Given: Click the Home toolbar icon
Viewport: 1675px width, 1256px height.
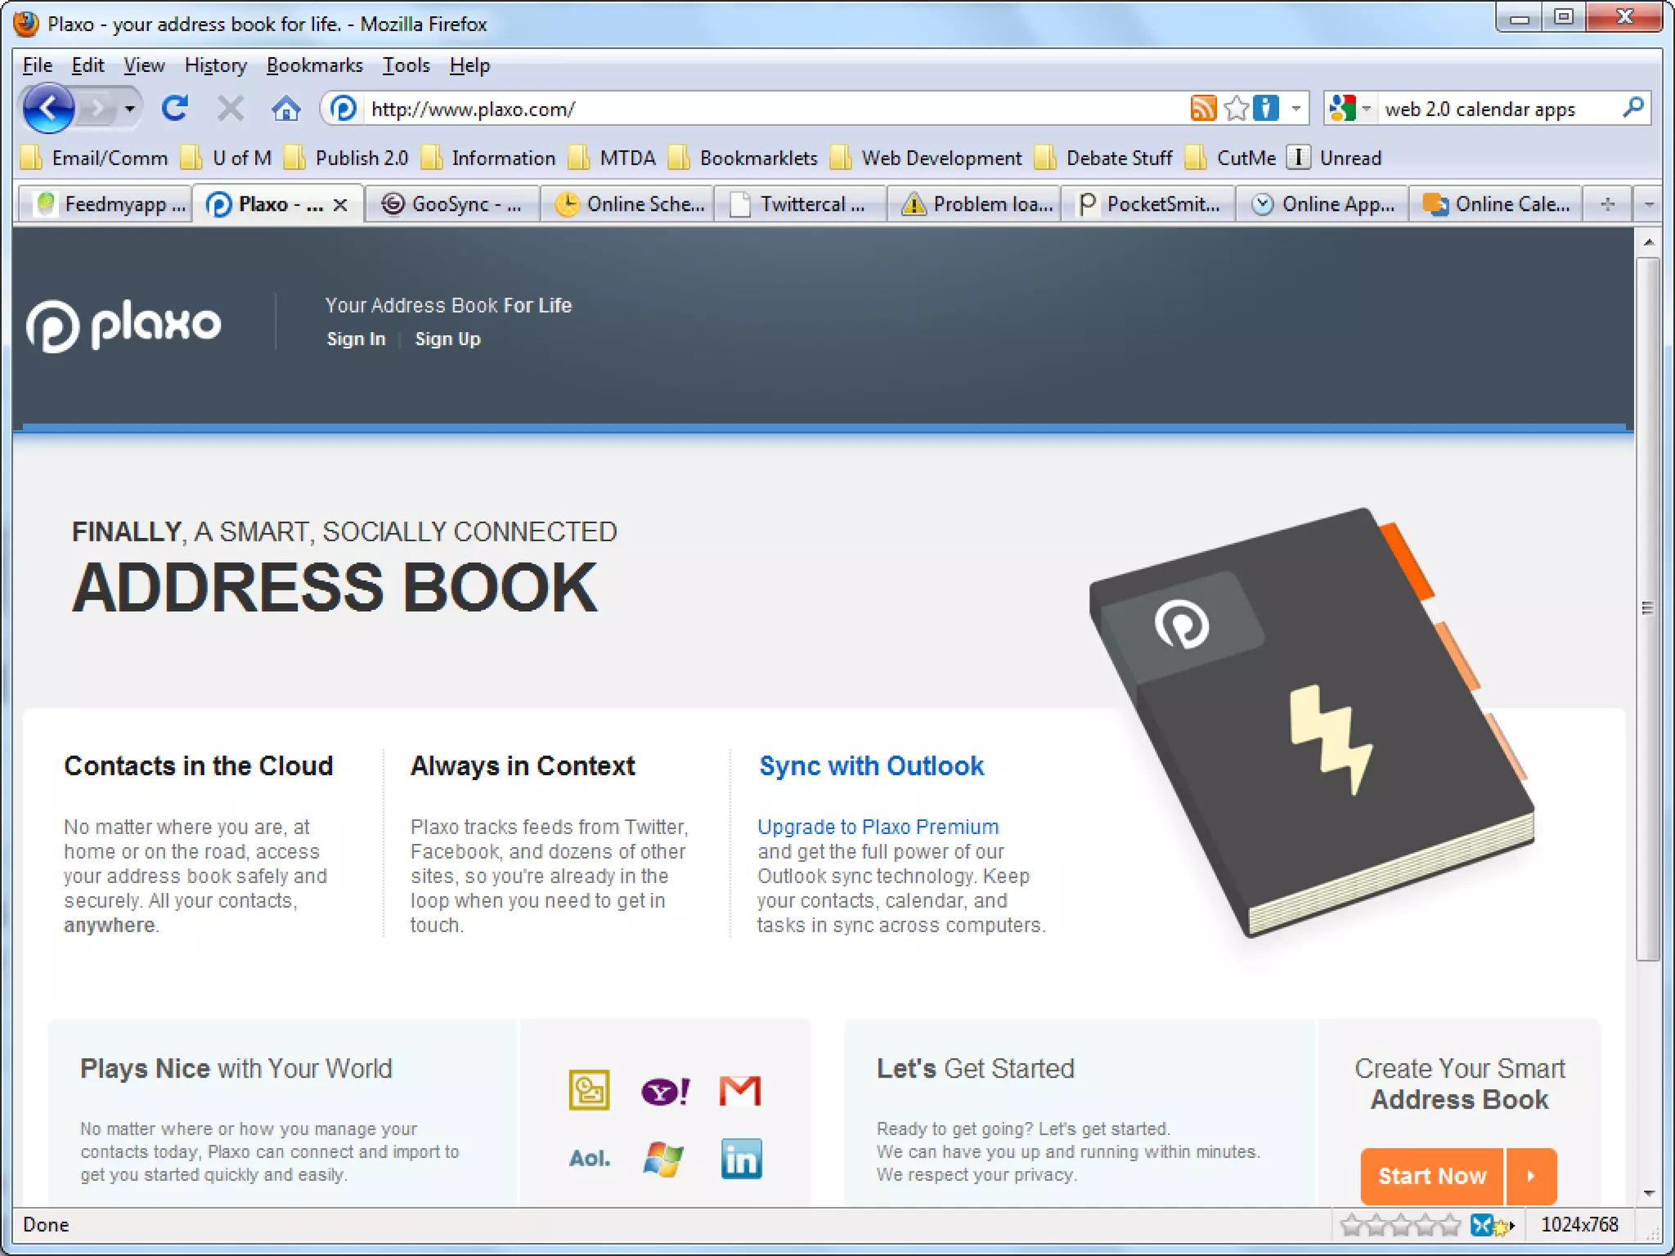Looking at the screenshot, I should (x=285, y=108).
